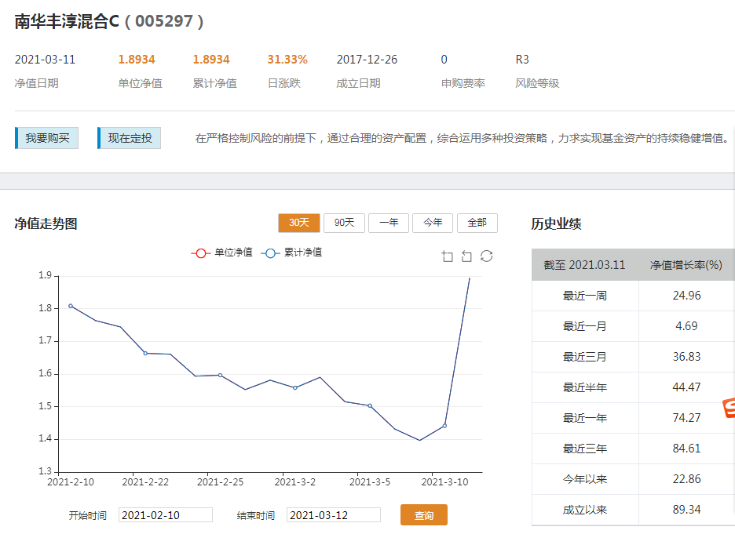Click the area zoom selection icon above the chart
The height and width of the screenshot is (534, 735).
coord(447,256)
